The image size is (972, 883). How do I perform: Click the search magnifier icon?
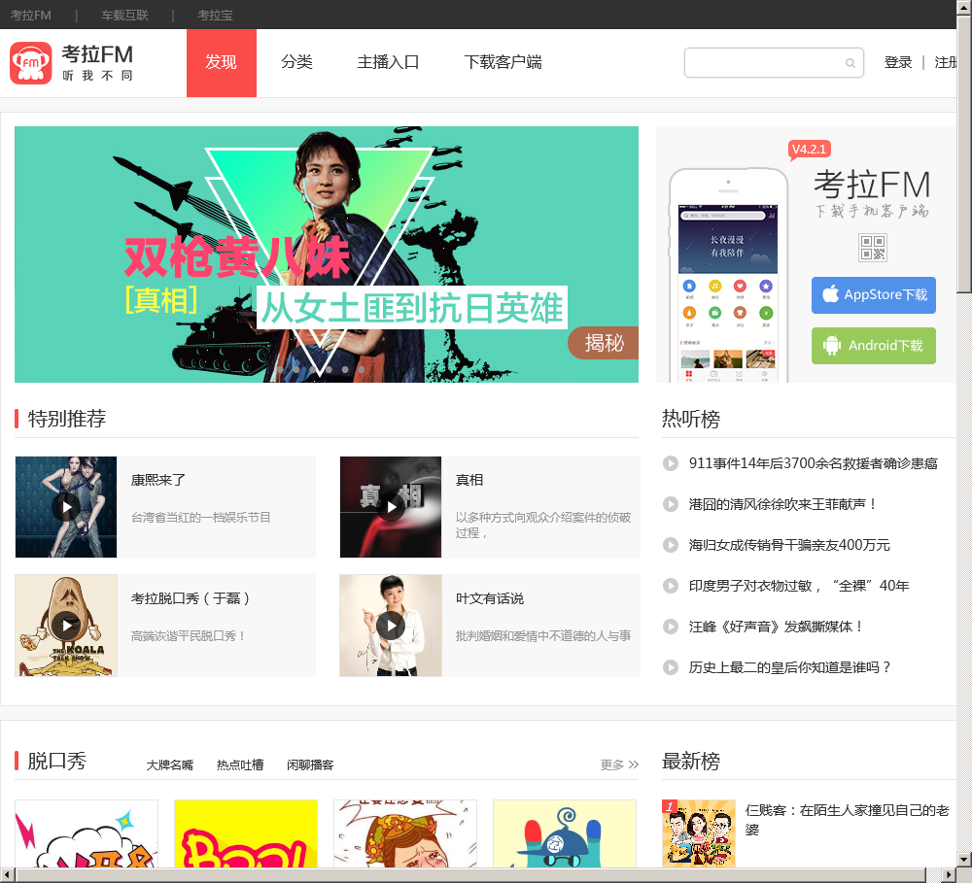850,62
